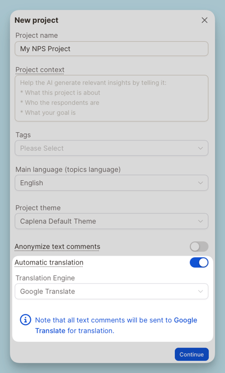Viewport: 225px width, 373px height.
Task: Click the chevron arrow in Project theme field
Action: click(200, 221)
